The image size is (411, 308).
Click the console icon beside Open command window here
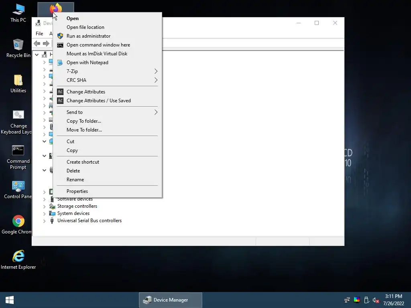60,45
